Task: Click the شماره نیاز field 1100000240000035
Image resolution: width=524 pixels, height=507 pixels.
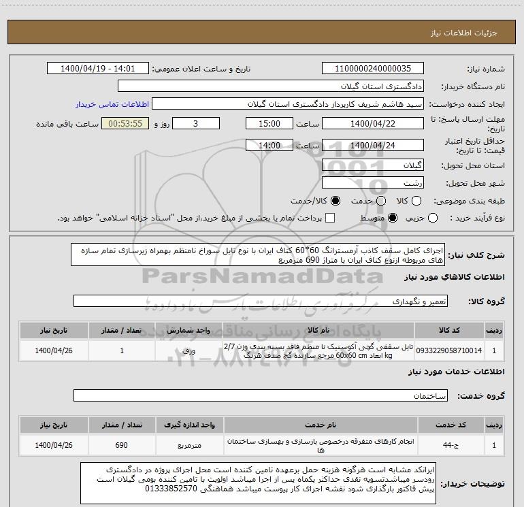Action: pos(373,69)
